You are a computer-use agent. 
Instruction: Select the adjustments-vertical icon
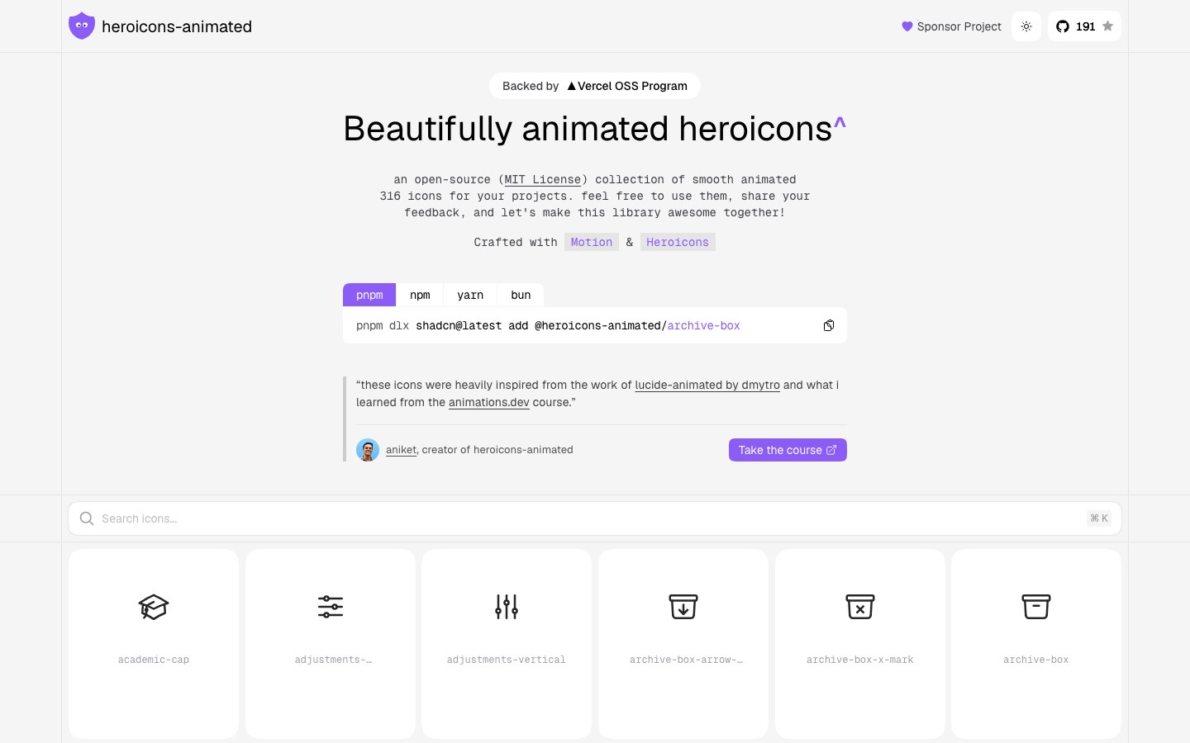[x=507, y=607]
